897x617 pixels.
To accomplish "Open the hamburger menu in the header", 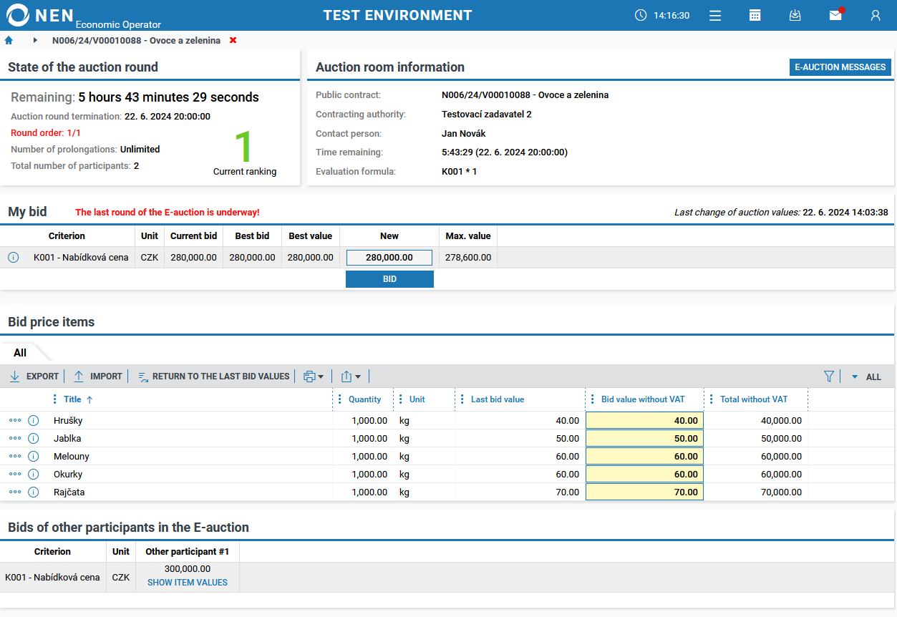I will point(715,16).
